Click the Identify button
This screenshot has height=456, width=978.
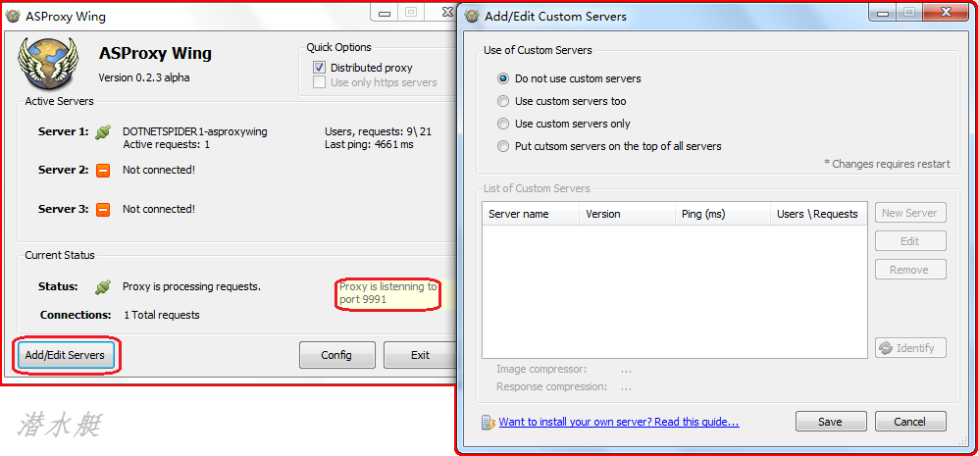click(910, 348)
